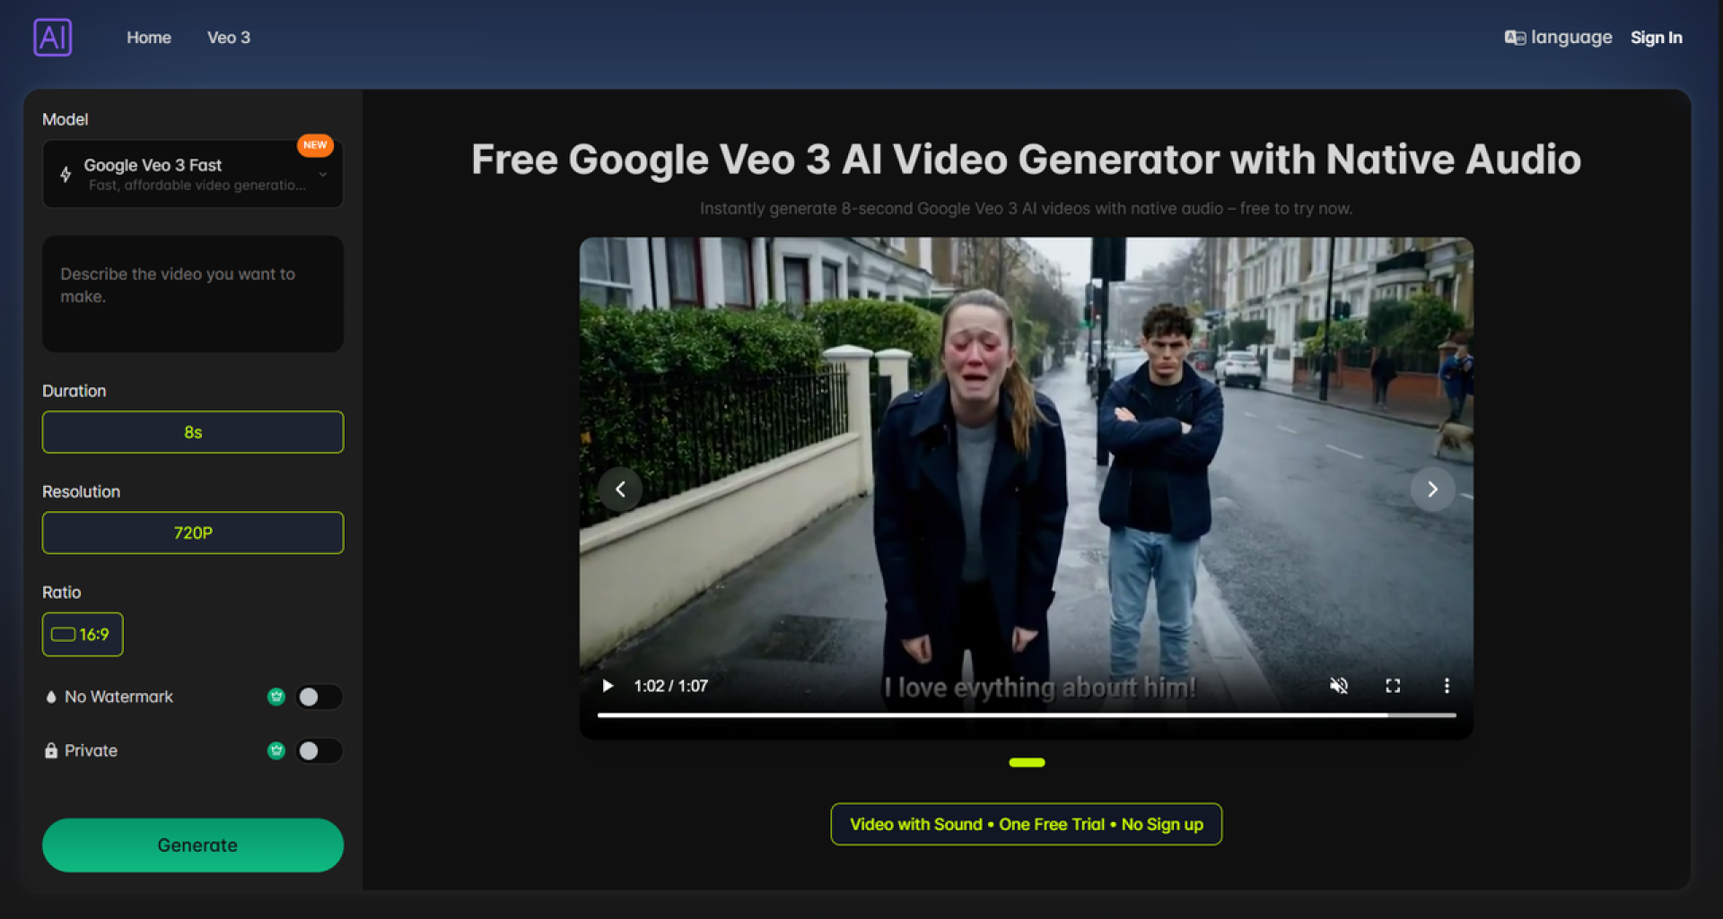Click the green carousel indicator dot
The height and width of the screenshot is (919, 1723).
click(x=1027, y=763)
